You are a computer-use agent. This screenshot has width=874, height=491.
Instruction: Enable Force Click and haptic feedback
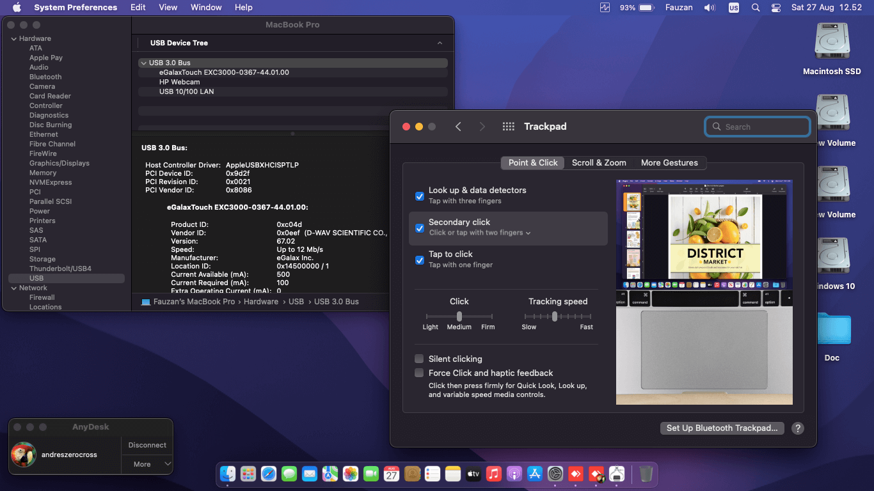click(x=420, y=373)
